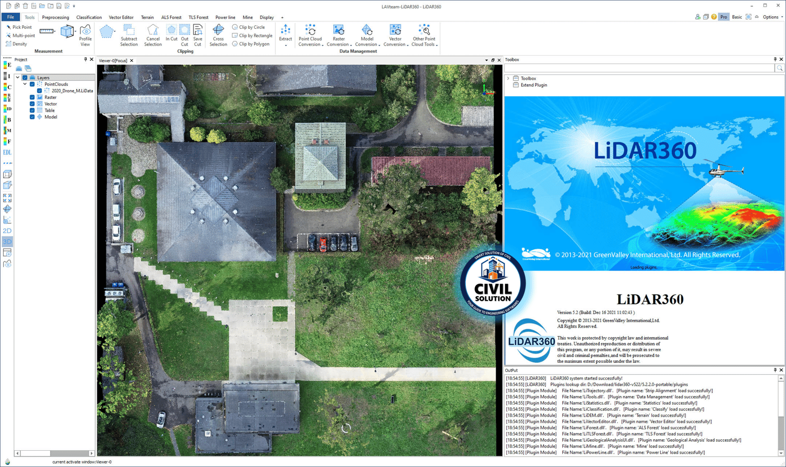Open the Profile View tool
This screenshot has height=467, width=786.
pyautogui.click(x=85, y=36)
